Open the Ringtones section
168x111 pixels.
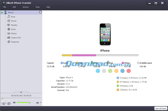15,42
